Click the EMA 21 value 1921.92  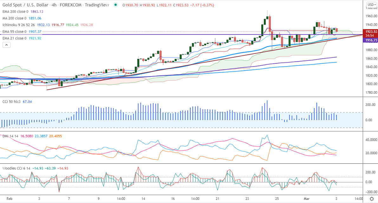tap(35, 38)
